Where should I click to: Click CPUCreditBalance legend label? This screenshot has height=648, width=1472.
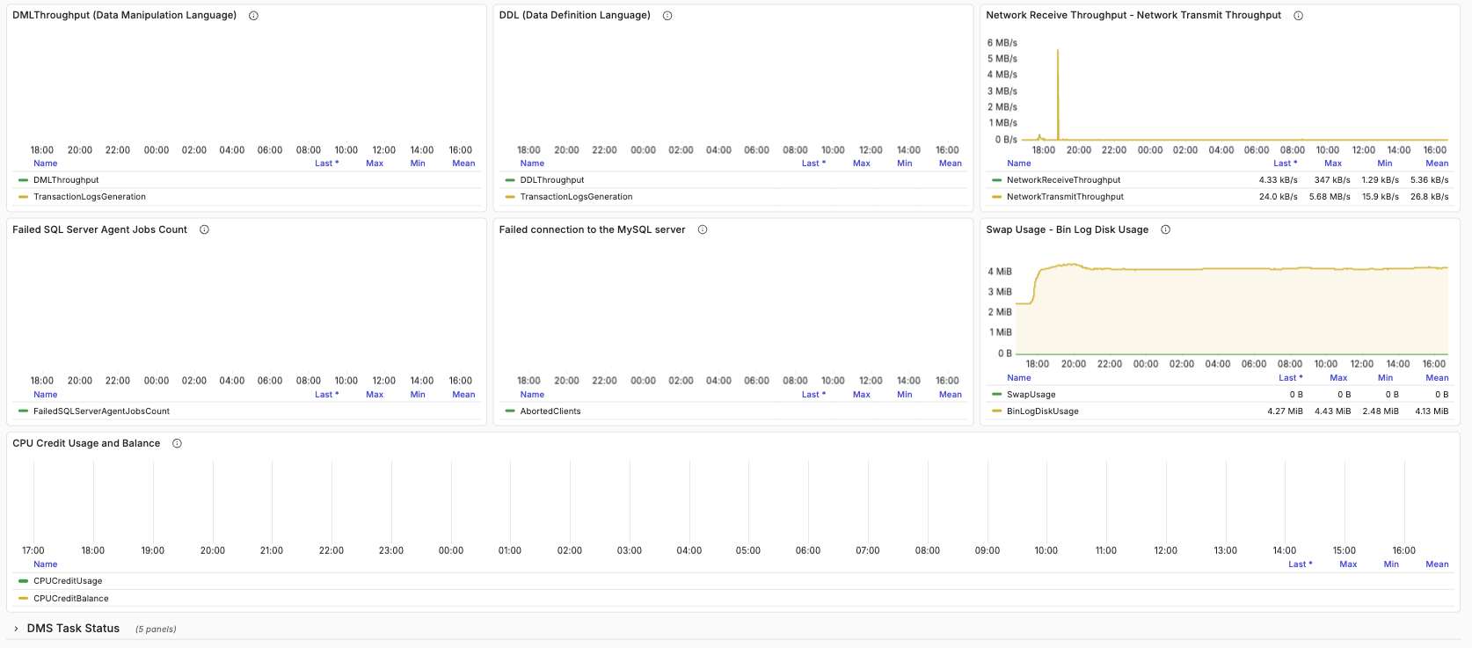click(x=71, y=599)
